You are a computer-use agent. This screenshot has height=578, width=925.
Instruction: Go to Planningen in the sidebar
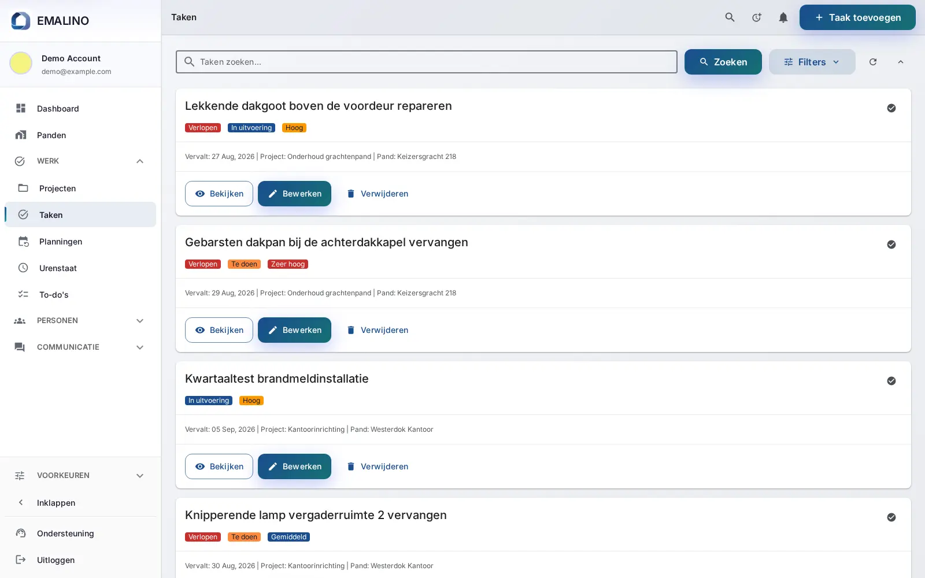80,242
